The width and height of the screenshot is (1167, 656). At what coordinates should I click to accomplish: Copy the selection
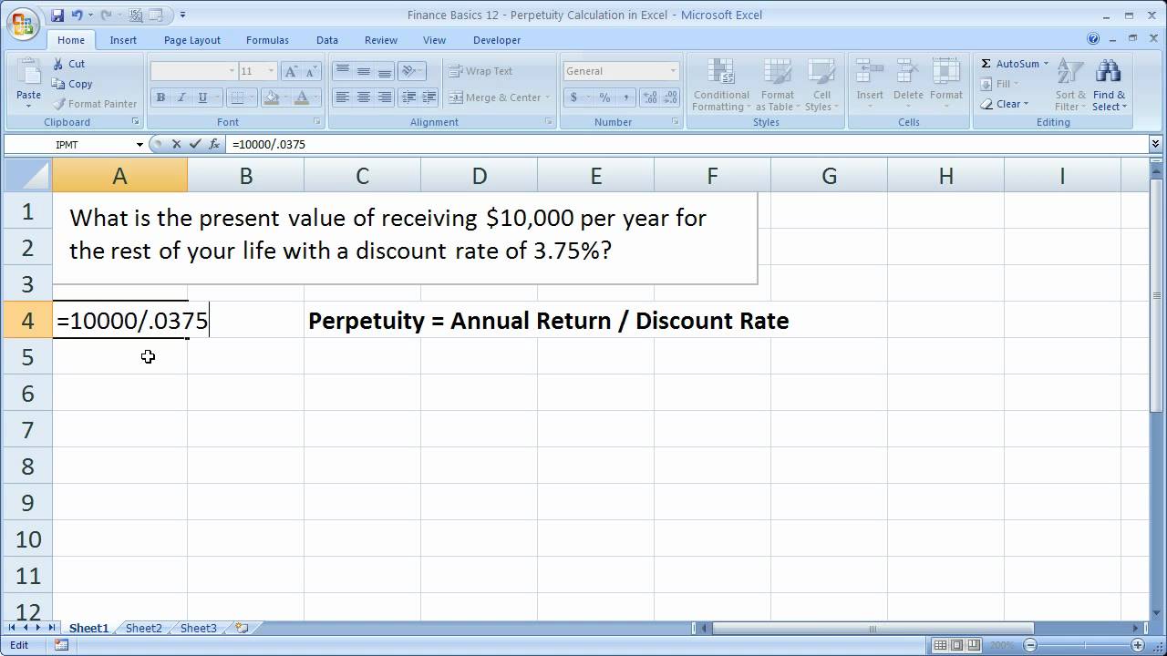(x=72, y=84)
